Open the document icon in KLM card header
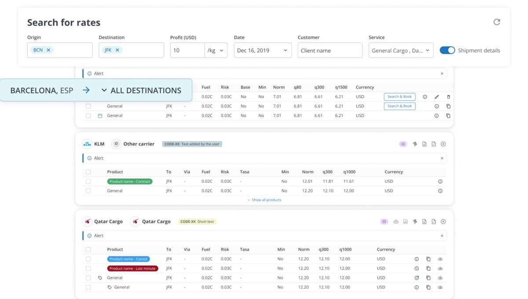Image resolution: width=528 pixels, height=299 pixels. click(x=424, y=144)
